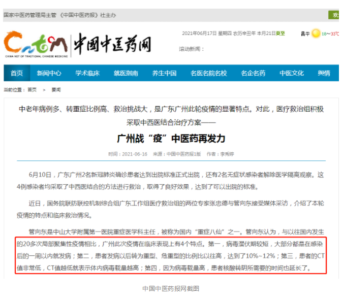Go to 新闻中心 in the navigation bar
The image size is (343, 299).
click(49, 73)
